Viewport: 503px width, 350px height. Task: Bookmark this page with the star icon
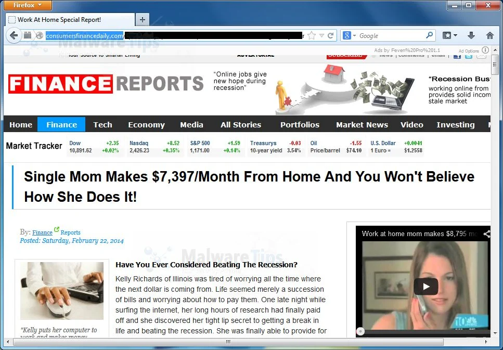coord(312,35)
